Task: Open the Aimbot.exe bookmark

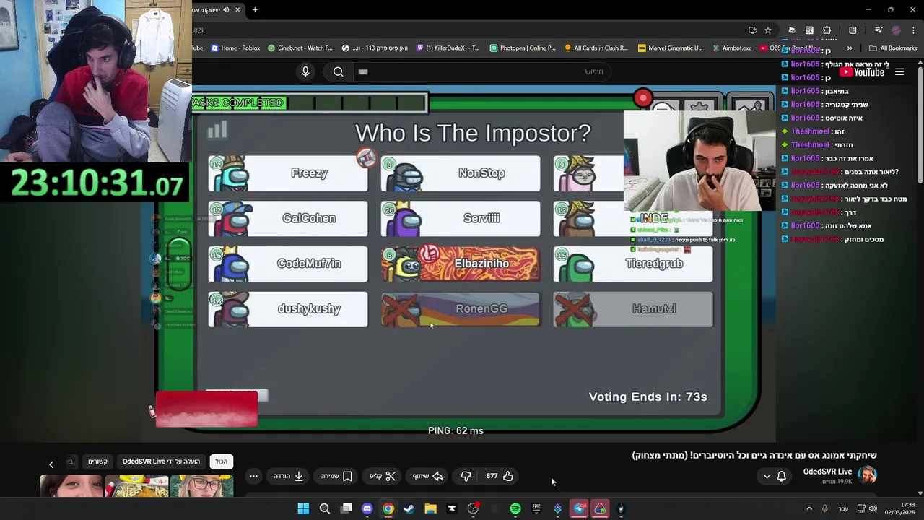Action: 731,48
